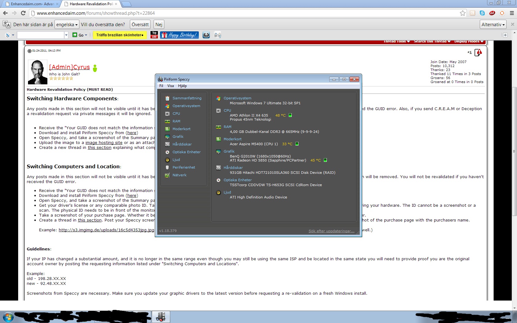Open the Windows Start menu

tap(8, 317)
